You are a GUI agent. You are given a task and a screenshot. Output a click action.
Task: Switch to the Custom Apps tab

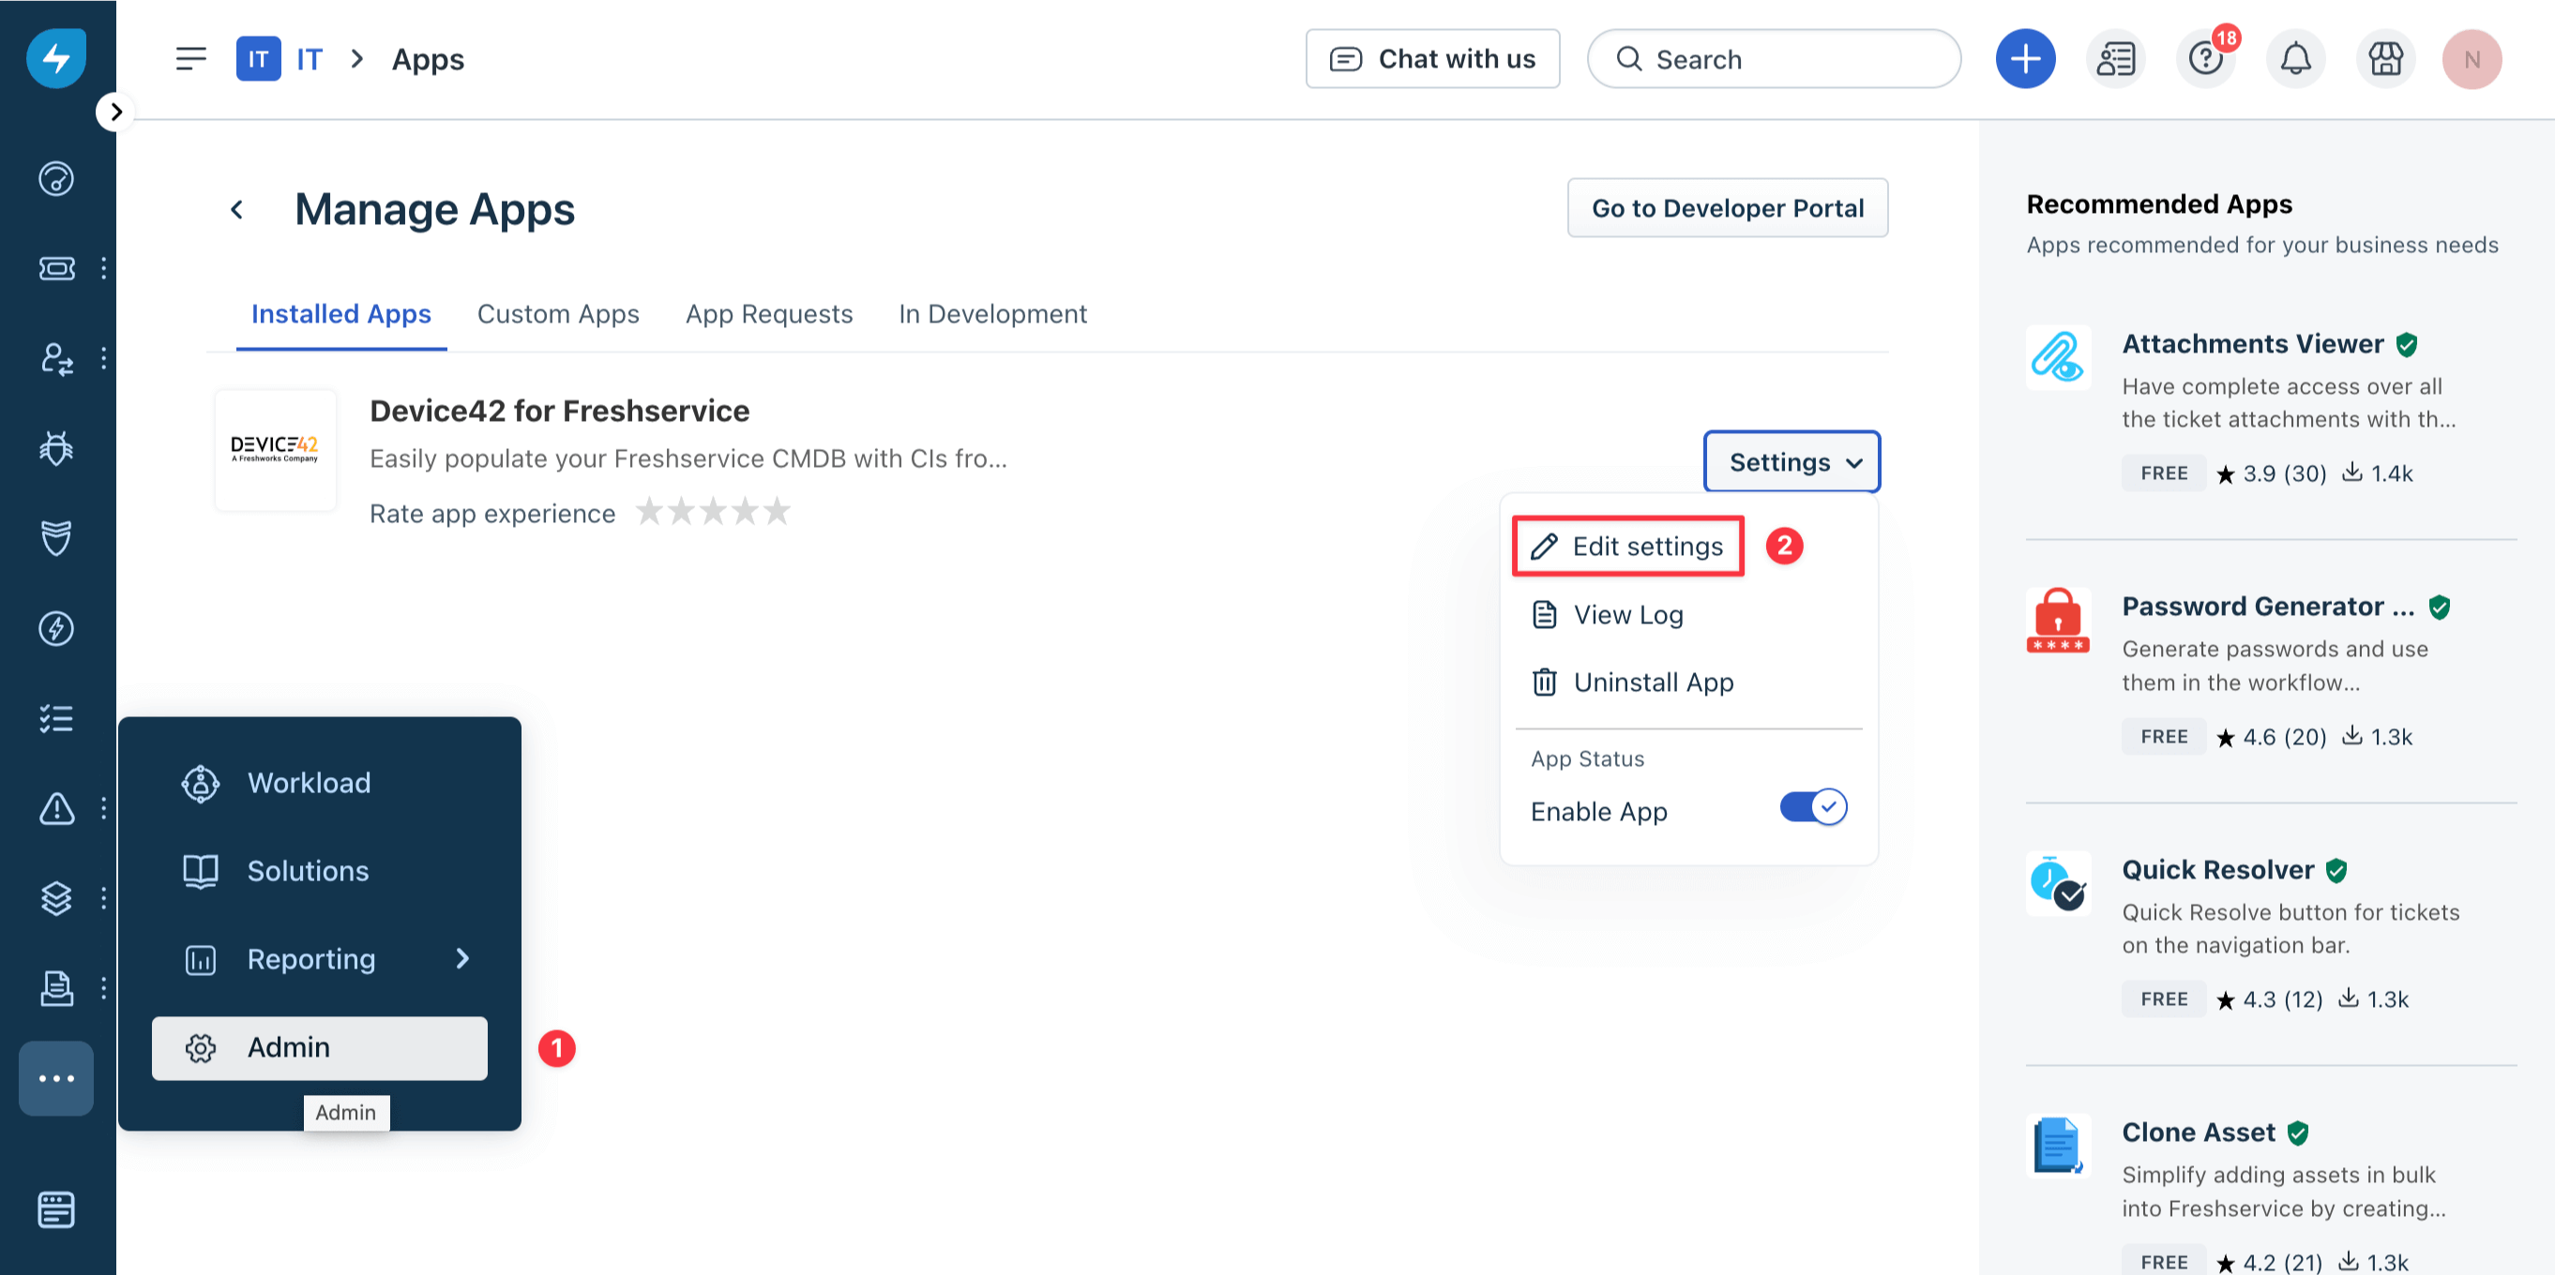(x=557, y=314)
